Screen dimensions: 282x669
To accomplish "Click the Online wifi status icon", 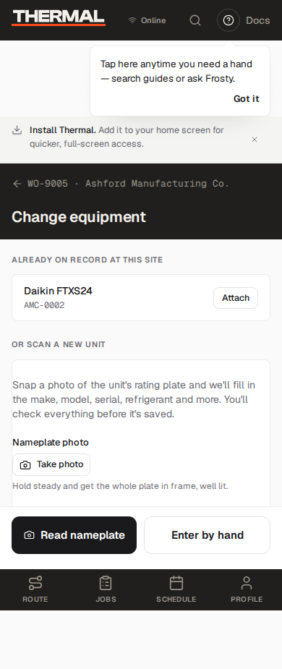I will 132,20.
